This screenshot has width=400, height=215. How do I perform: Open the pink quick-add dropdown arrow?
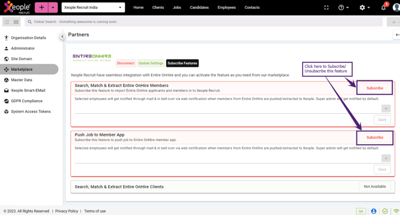[x=53, y=7]
